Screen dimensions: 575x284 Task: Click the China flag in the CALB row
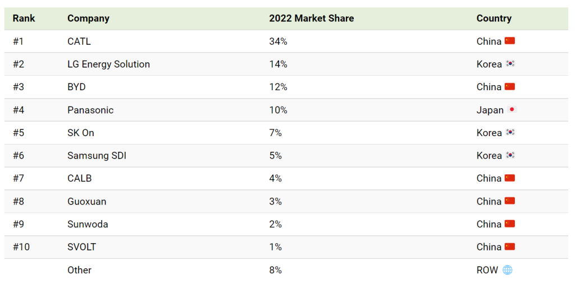coord(510,178)
